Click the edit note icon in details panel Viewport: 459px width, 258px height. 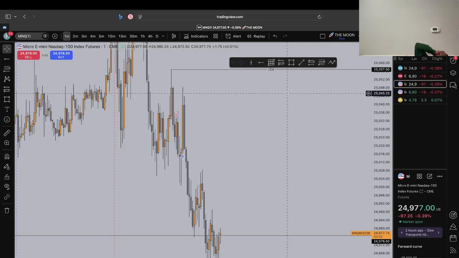tap(430, 176)
